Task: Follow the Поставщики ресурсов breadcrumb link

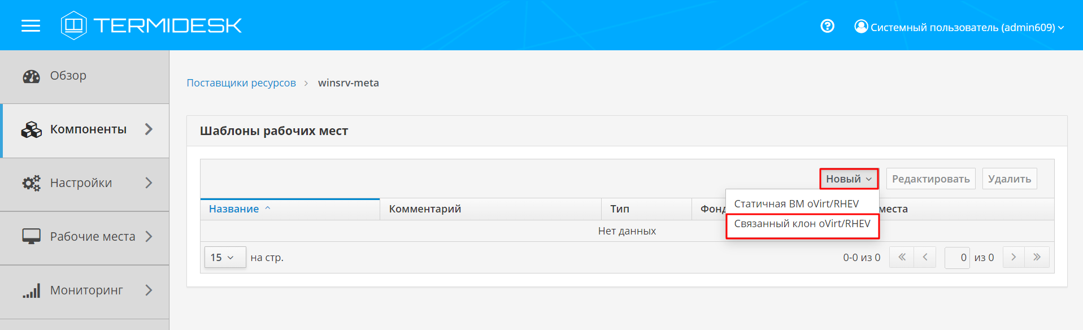Action: pos(241,83)
